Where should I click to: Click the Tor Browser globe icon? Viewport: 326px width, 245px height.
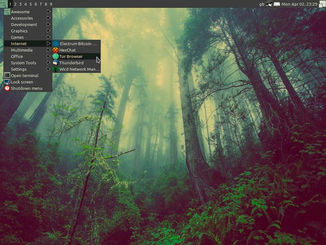pyautogui.click(x=56, y=56)
